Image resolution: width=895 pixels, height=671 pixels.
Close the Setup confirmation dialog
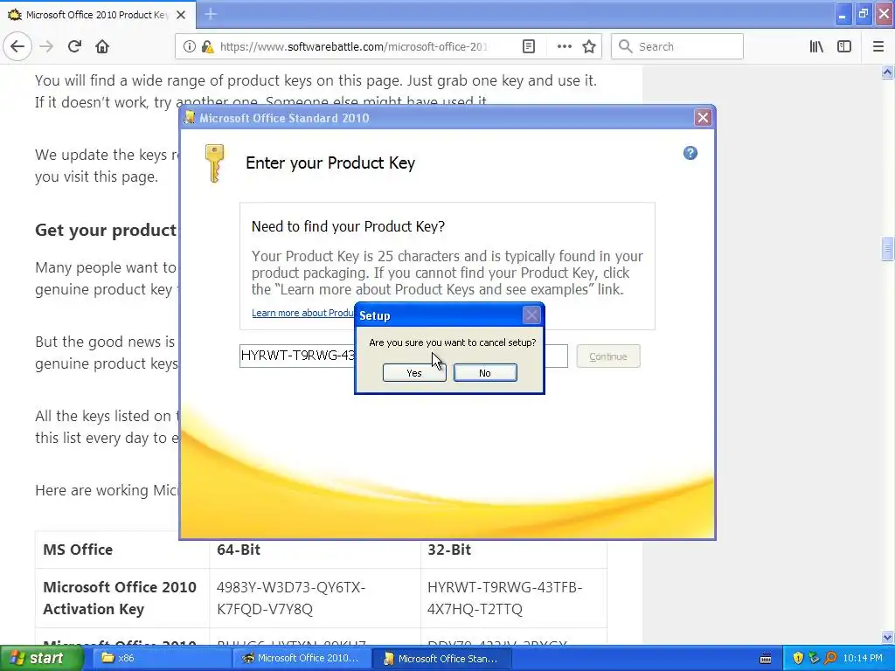[531, 315]
